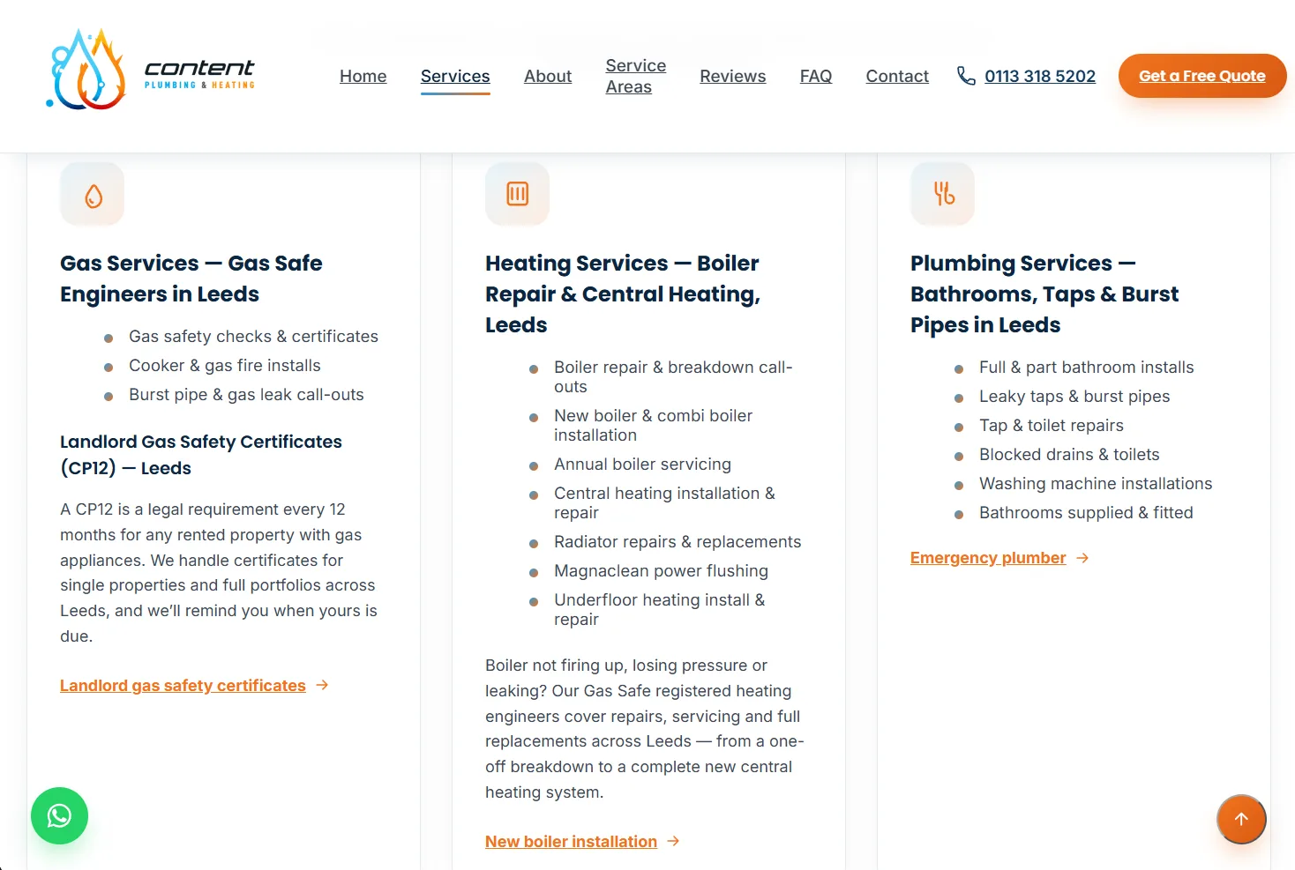
Task: Click the radiator heating services icon
Action: pyautogui.click(x=518, y=194)
